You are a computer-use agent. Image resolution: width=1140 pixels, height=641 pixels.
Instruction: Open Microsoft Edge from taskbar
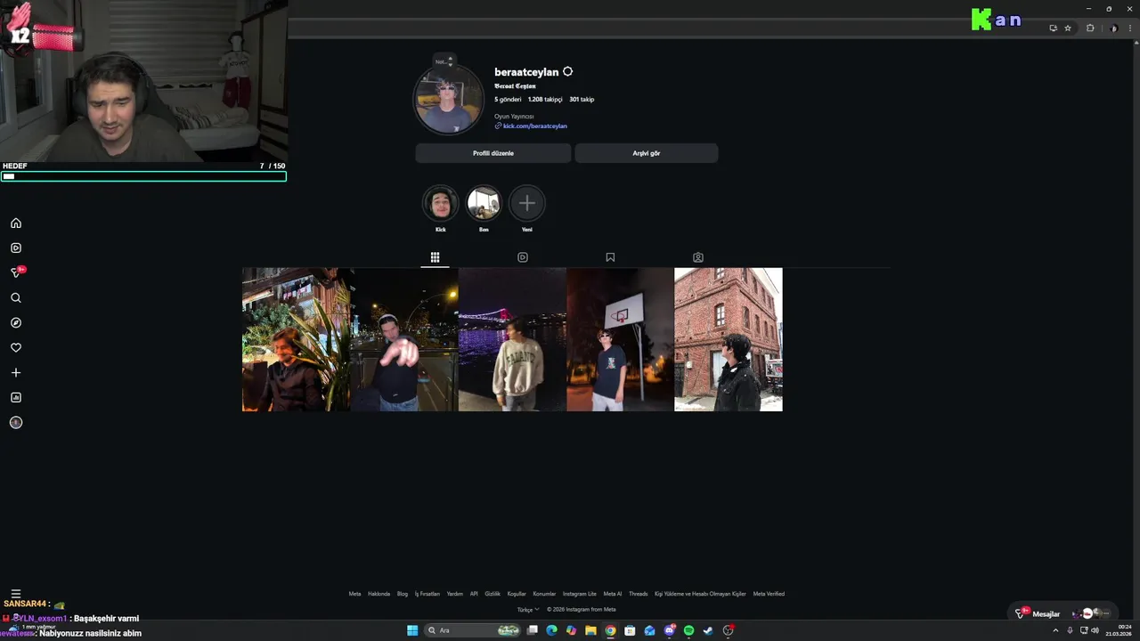pos(551,630)
